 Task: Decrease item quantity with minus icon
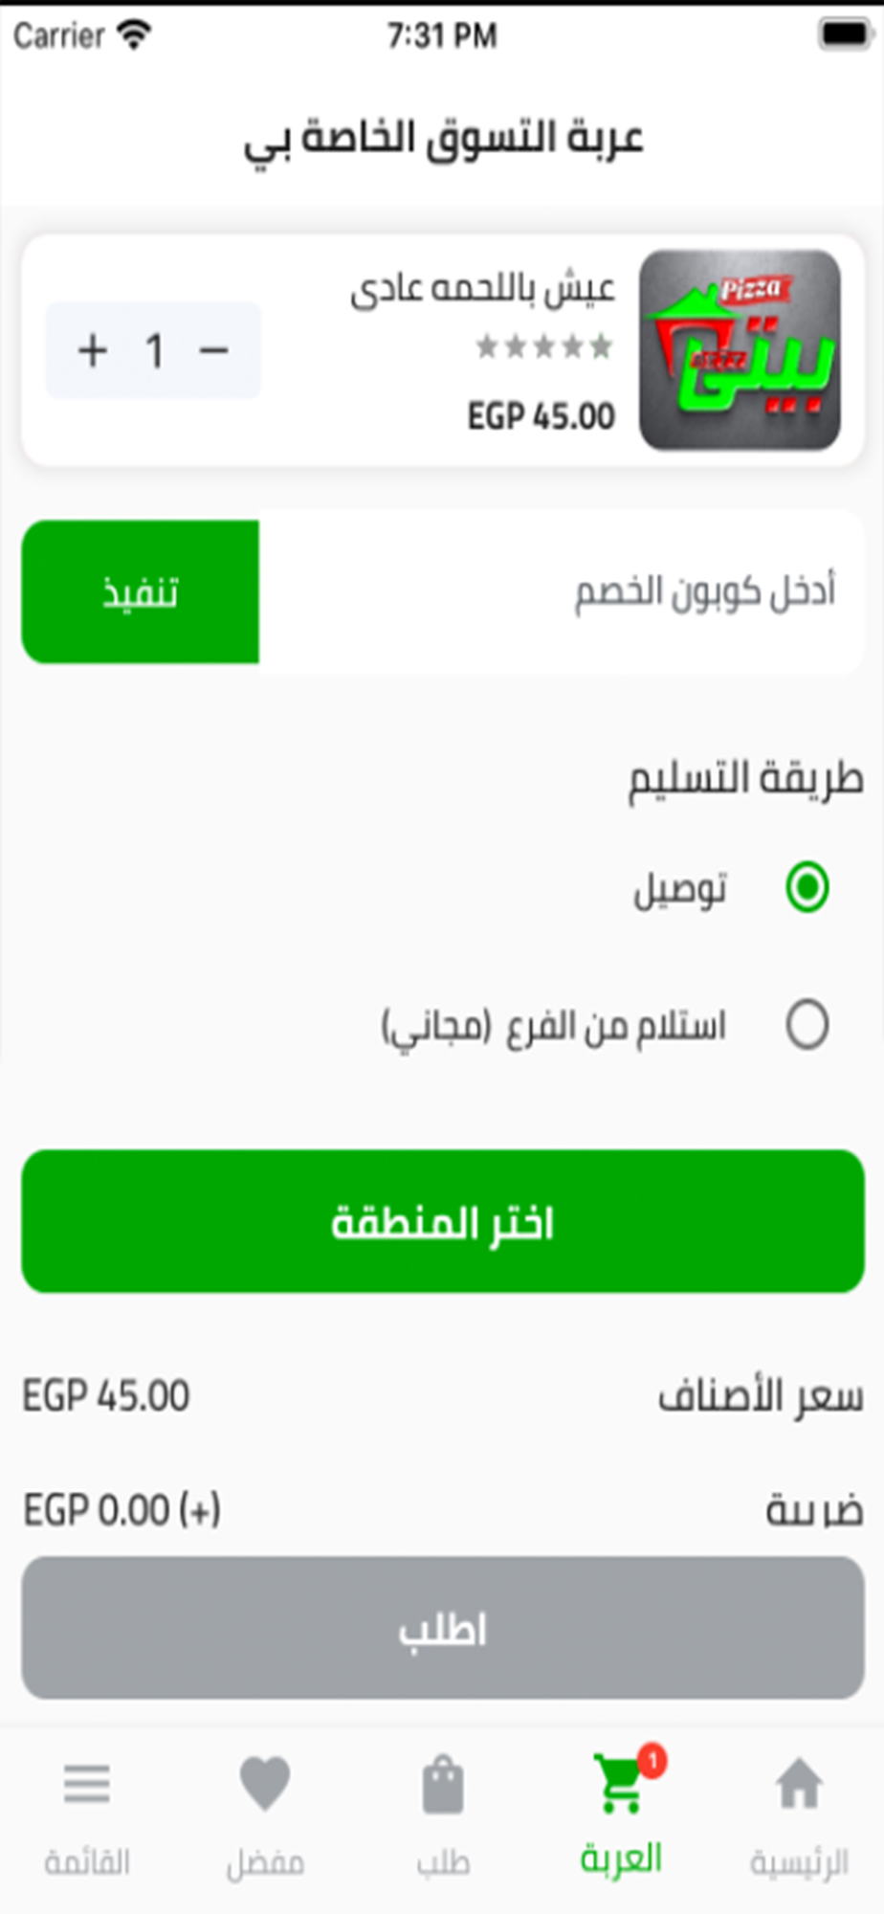pos(213,350)
